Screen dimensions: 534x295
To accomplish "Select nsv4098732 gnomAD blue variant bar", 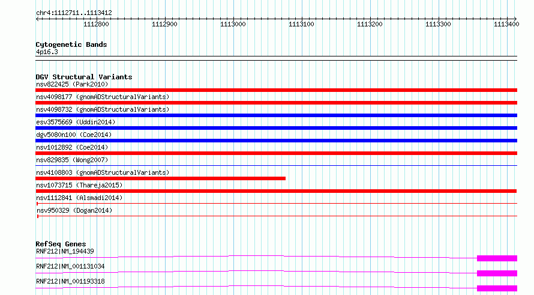I will point(276,115).
